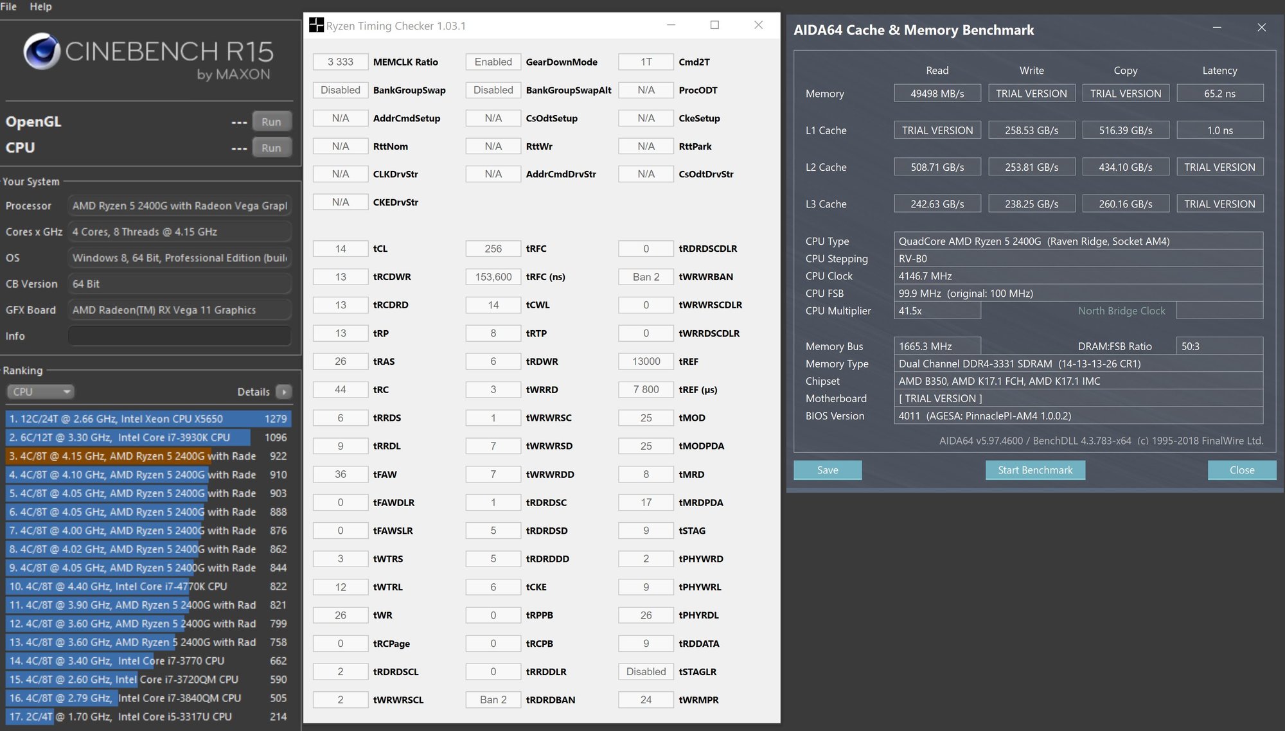Click the Details arrow button
Image resolution: width=1285 pixels, height=731 pixels.
(x=284, y=392)
